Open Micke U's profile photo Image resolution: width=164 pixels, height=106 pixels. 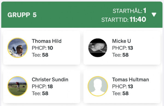point(98,48)
